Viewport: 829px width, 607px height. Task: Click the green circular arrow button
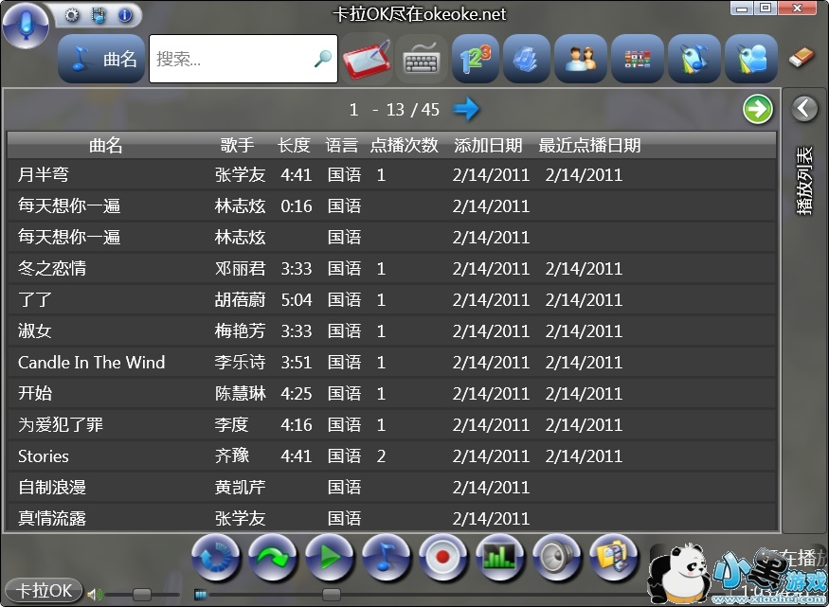coord(758,109)
